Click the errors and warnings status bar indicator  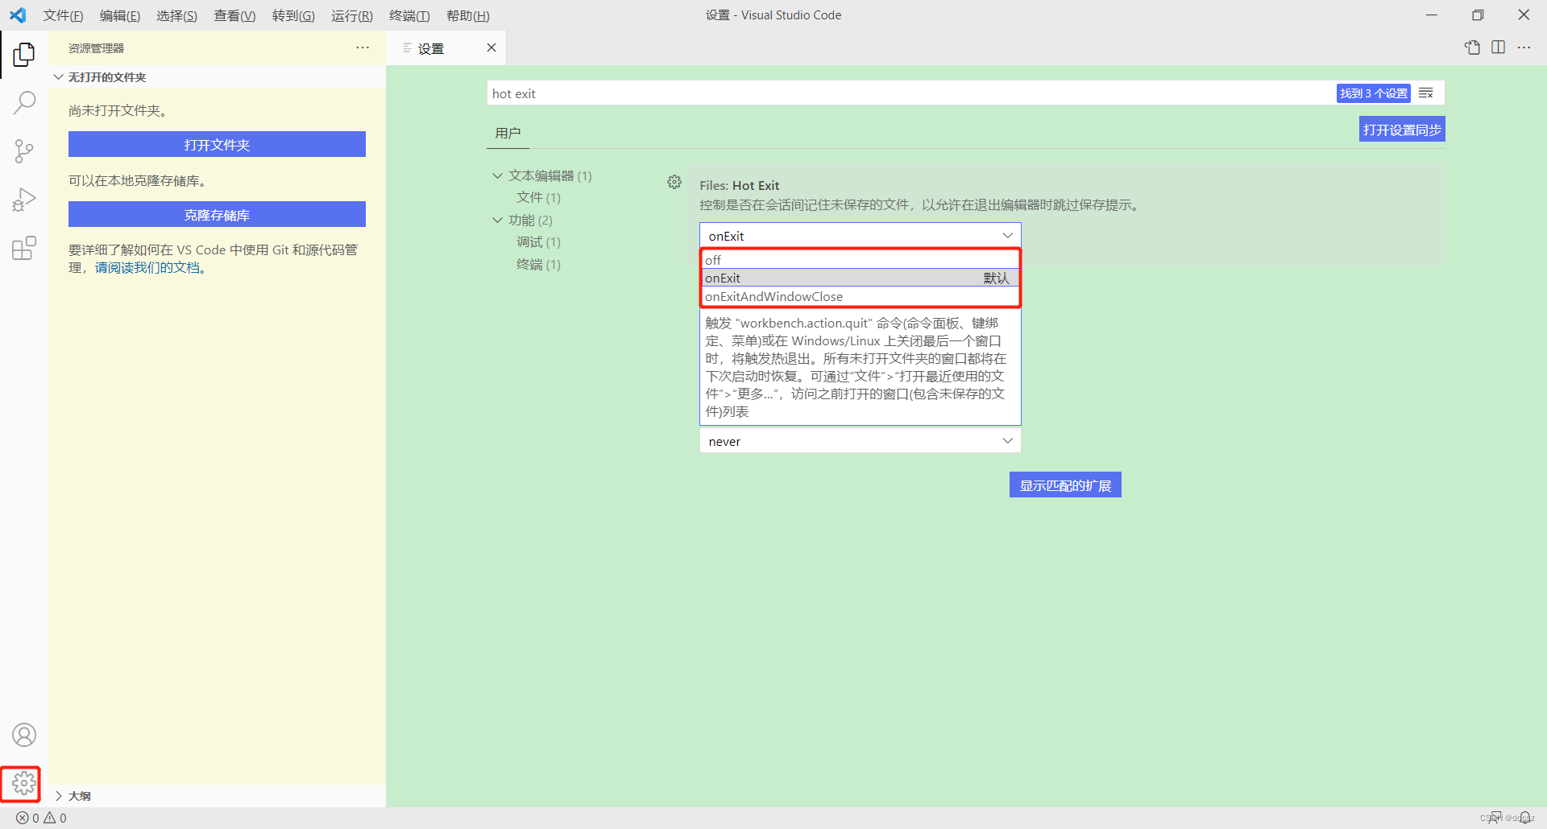tap(42, 818)
